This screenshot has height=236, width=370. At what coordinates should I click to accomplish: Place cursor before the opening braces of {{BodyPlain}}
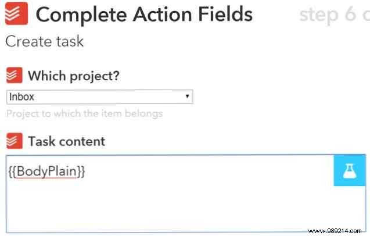coord(9,171)
